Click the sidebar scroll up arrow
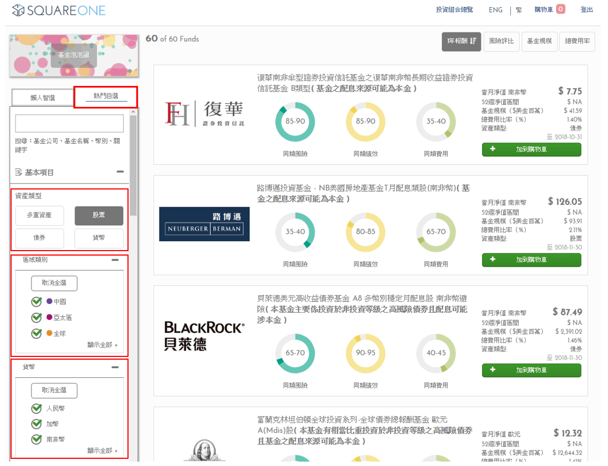This screenshot has width=608, height=466. pos(134,111)
